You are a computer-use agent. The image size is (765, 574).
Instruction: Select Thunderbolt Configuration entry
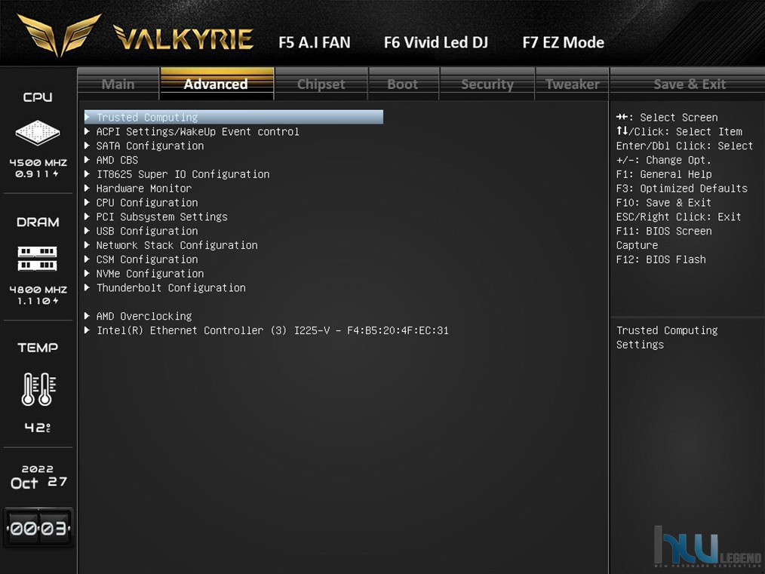pos(171,287)
